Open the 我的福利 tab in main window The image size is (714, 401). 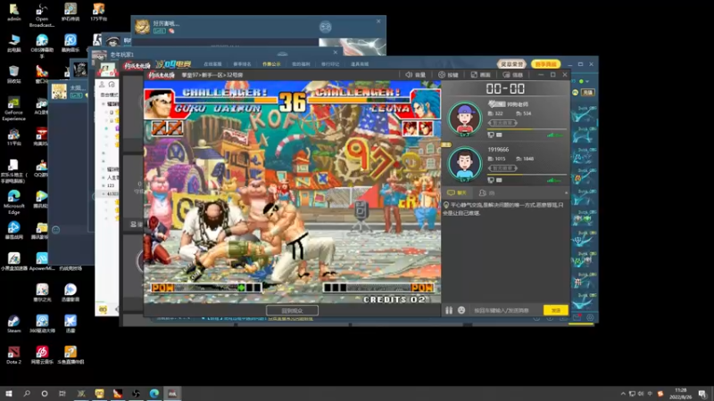pos(301,64)
